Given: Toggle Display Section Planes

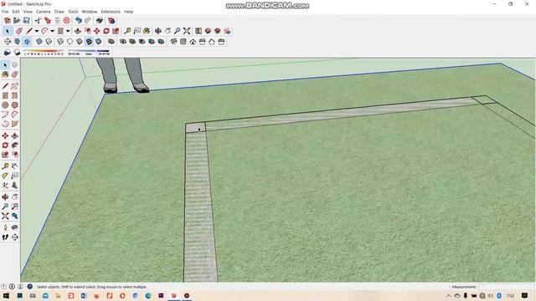Looking at the screenshot, I should (x=18, y=42).
